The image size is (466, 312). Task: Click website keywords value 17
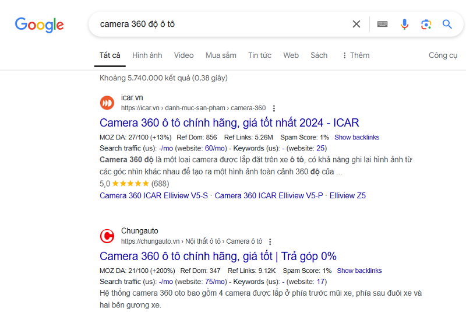point(321,282)
